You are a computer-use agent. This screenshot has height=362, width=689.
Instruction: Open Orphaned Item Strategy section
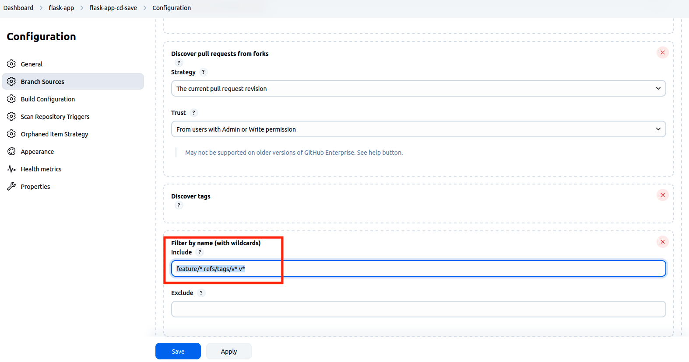54,134
